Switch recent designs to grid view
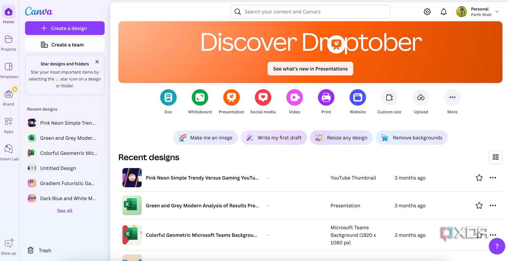Image resolution: width=508 pixels, height=261 pixels. (x=496, y=157)
